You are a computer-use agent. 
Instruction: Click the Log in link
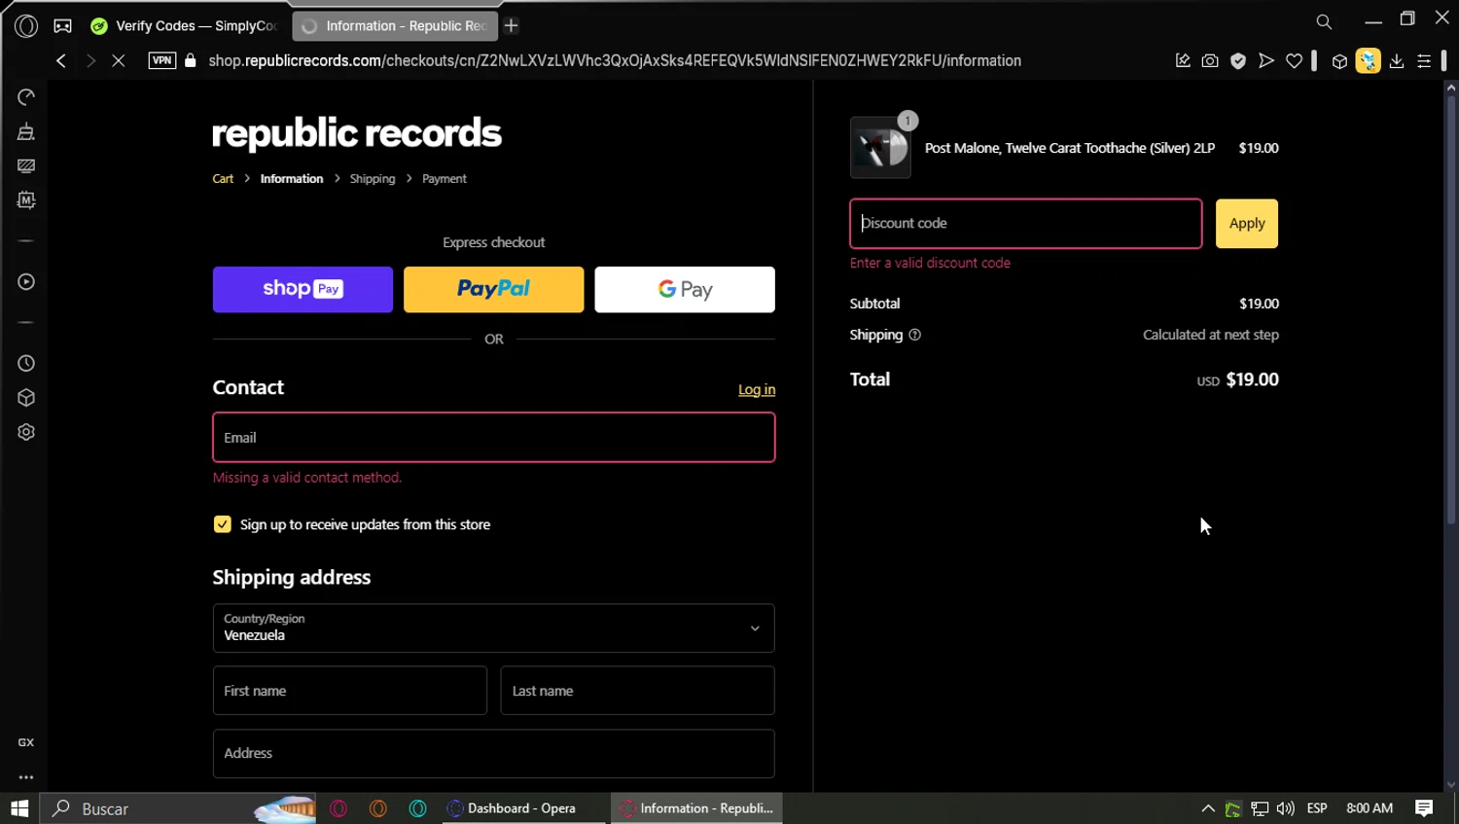(x=757, y=389)
